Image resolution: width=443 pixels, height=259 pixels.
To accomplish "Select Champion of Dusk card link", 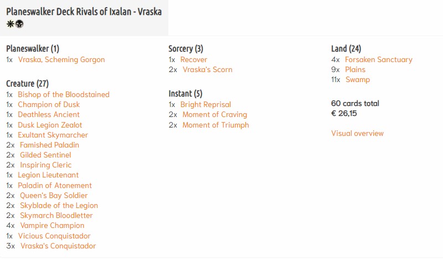I will point(49,104).
